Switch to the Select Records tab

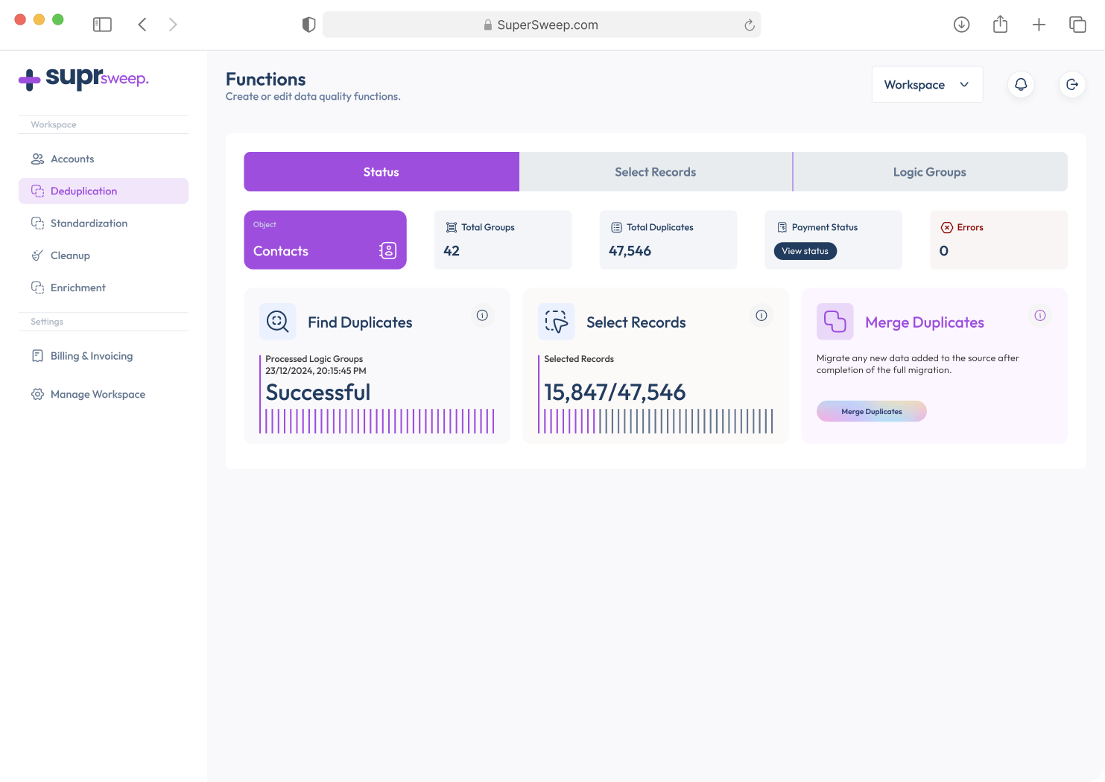point(655,172)
